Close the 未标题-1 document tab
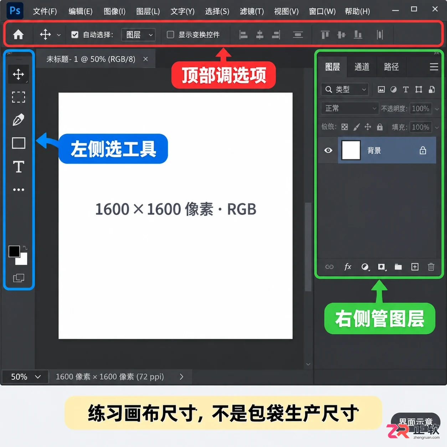Image resolution: width=447 pixels, height=447 pixels. [145, 59]
